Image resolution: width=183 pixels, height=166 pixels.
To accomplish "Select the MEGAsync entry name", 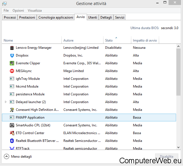I will pyautogui.click(x=24, y=71).
